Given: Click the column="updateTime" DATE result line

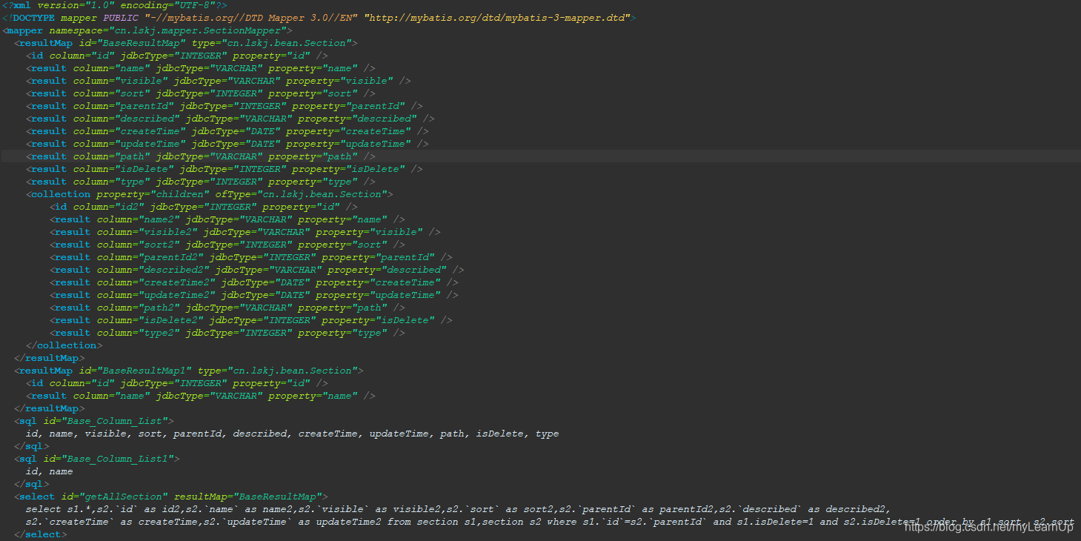Looking at the screenshot, I should tap(227, 144).
